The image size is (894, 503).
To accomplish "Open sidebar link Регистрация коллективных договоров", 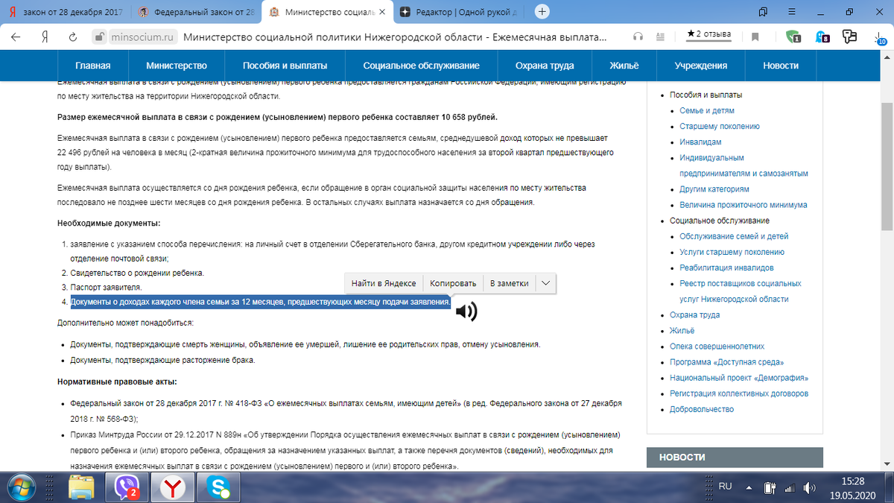I will coord(739,393).
